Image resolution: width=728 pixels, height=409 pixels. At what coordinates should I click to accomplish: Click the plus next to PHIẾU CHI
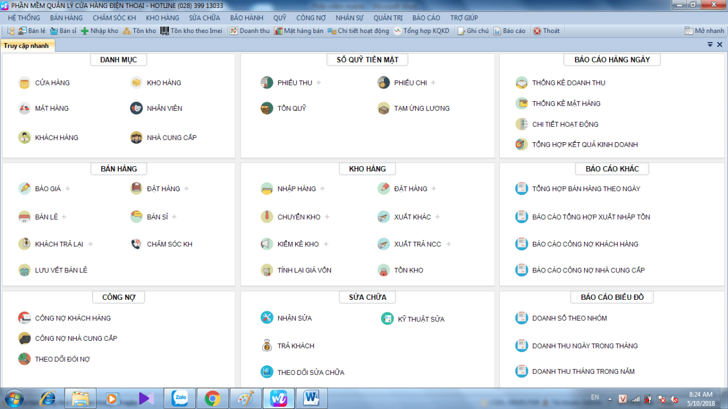click(x=433, y=83)
